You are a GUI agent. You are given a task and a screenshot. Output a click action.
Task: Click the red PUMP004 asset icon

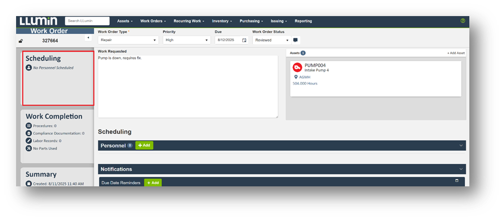click(x=297, y=68)
